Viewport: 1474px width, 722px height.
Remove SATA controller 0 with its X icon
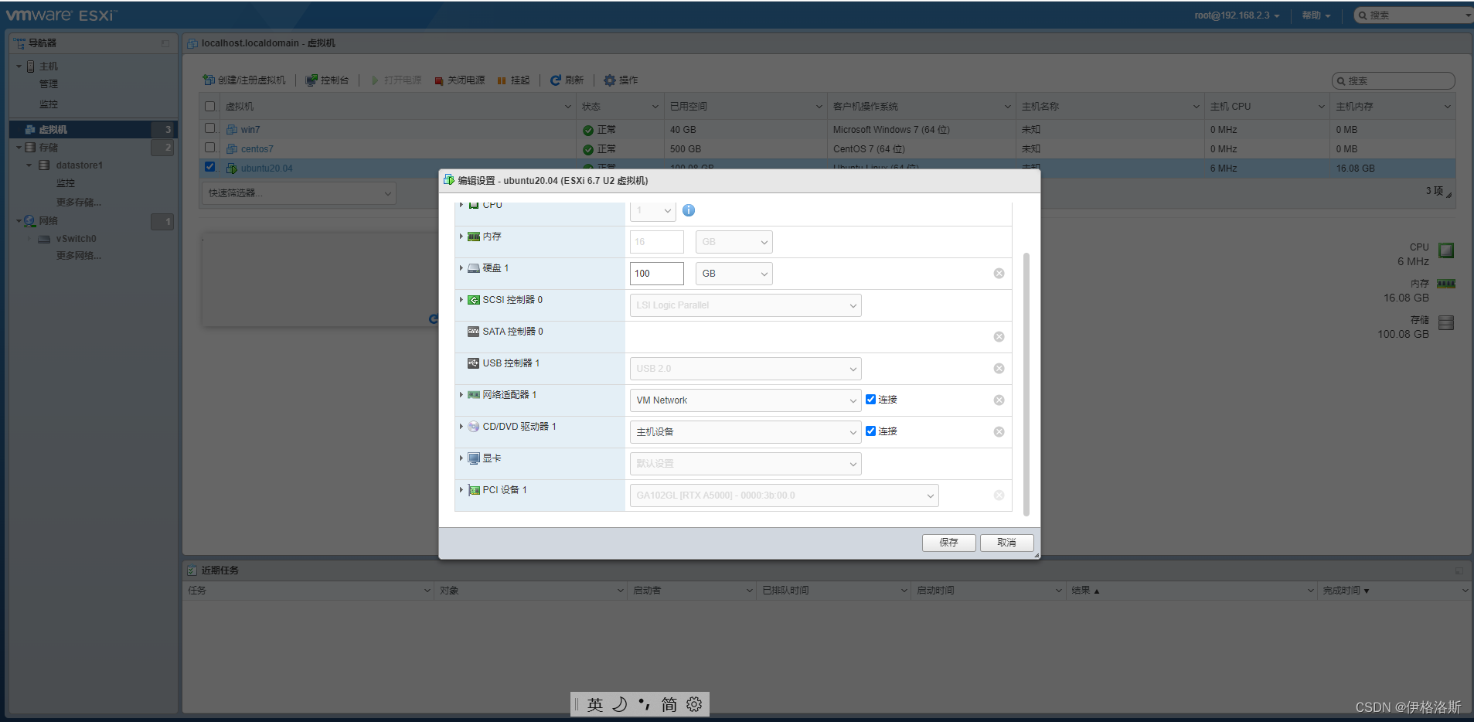999,337
